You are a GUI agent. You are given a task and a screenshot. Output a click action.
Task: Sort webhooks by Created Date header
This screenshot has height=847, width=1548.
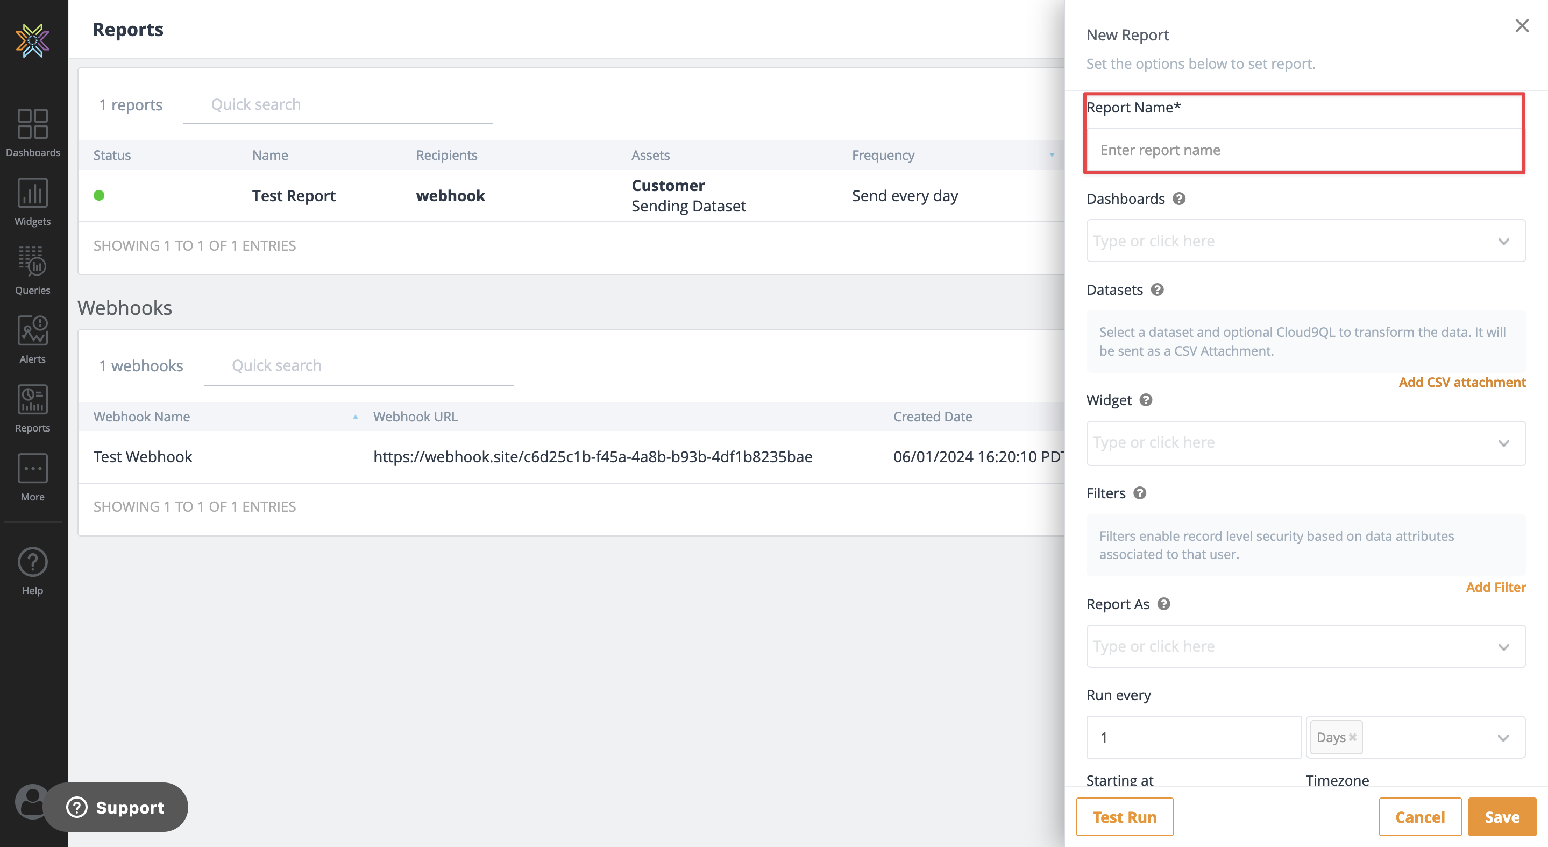pyautogui.click(x=933, y=417)
